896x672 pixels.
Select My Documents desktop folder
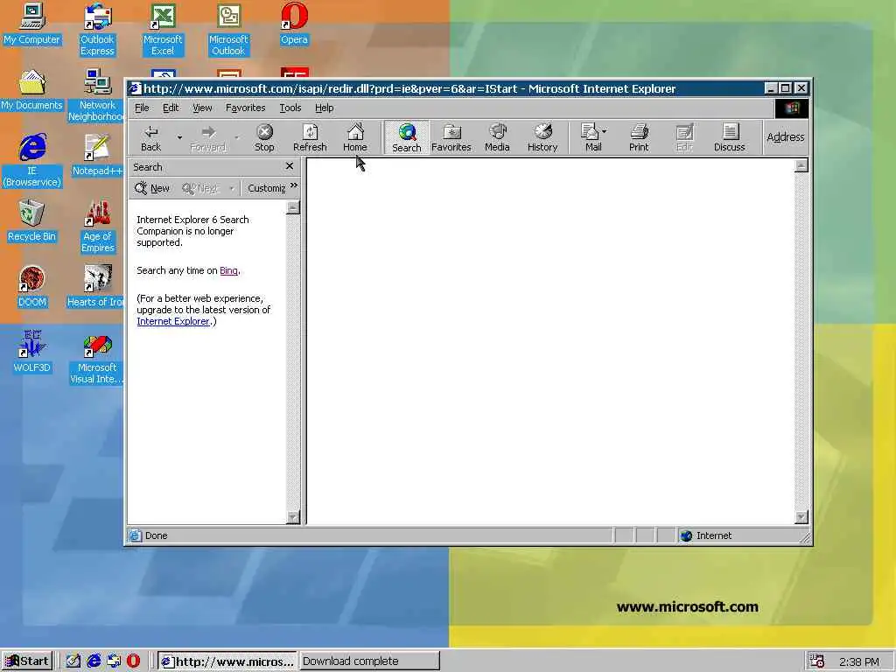pos(32,90)
